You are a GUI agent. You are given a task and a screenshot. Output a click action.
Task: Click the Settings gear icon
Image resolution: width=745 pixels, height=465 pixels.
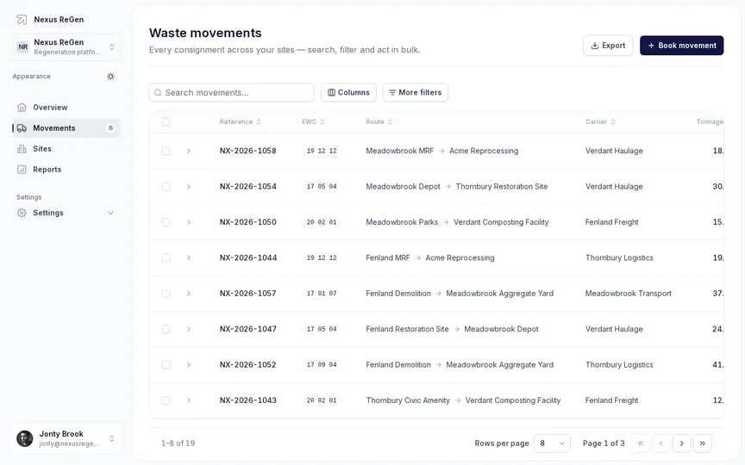22,213
